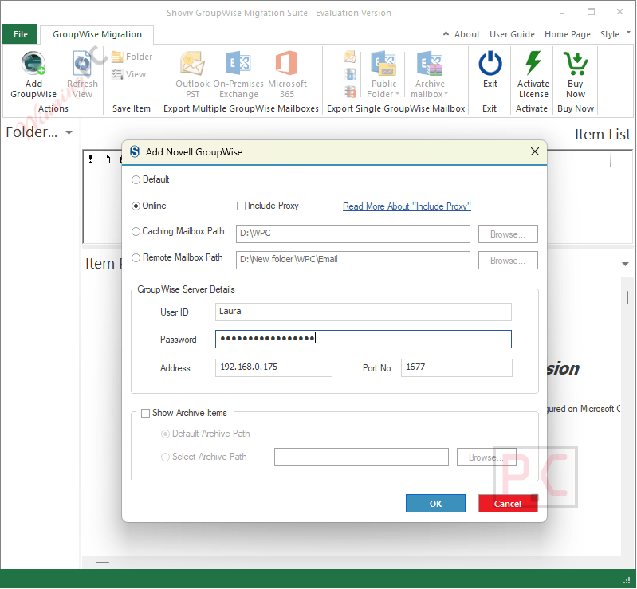This screenshot has height=589, width=637.
Task: Expand the Folder pane dropdown arrow
Action: click(x=69, y=132)
